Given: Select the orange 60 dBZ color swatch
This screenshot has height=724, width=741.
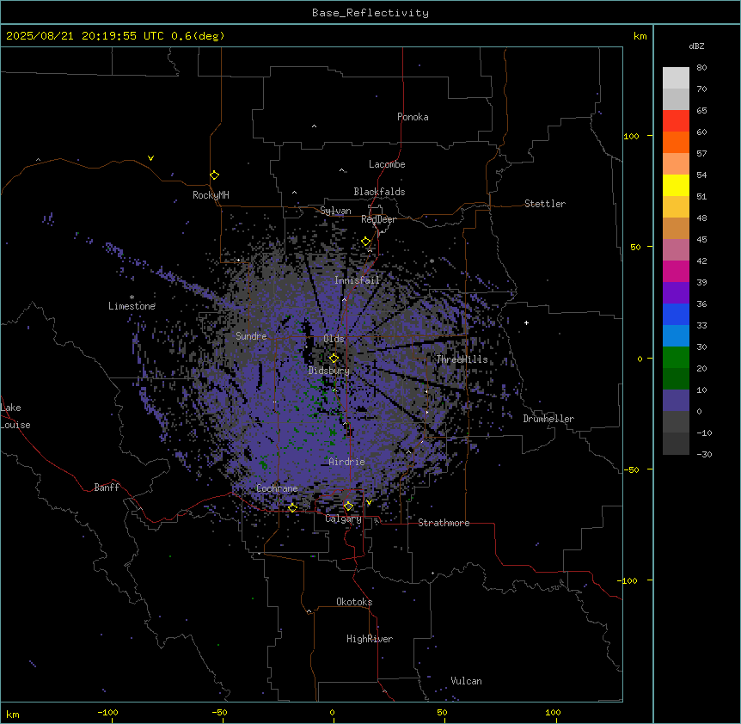Looking at the screenshot, I should (x=676, y=142).
